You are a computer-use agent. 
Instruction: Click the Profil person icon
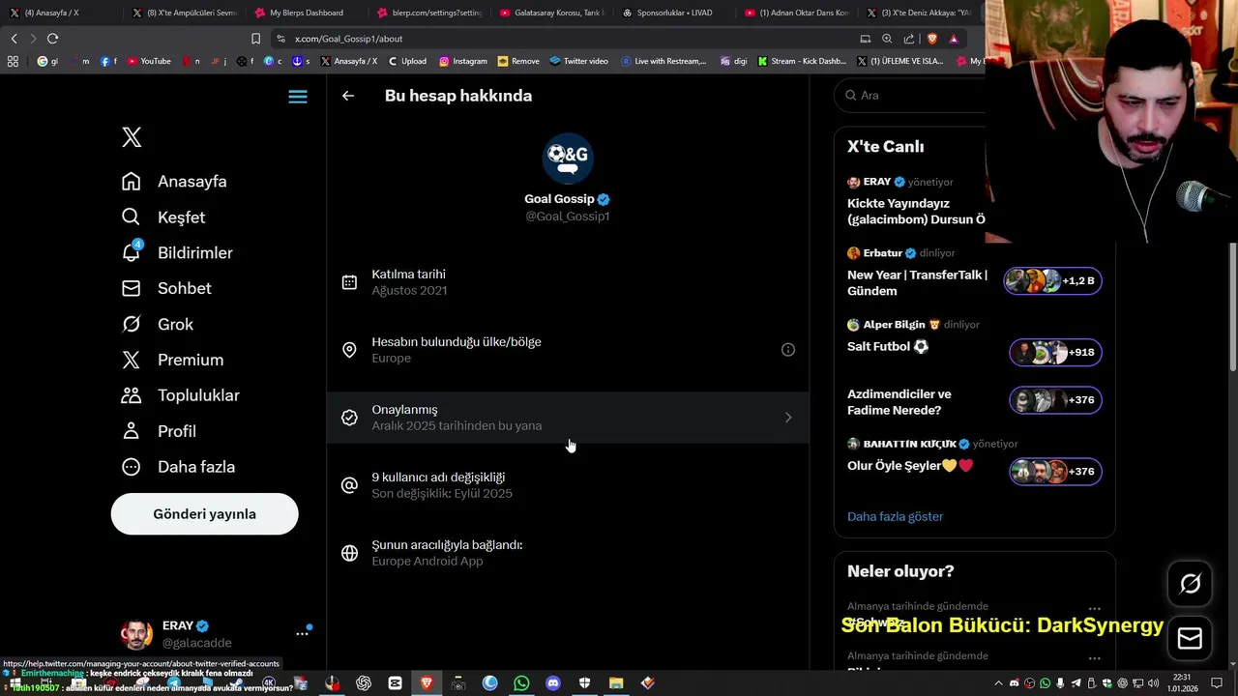pyautogui.click(x=131, y=431)
